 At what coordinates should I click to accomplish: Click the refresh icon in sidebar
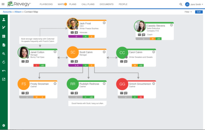4,62
